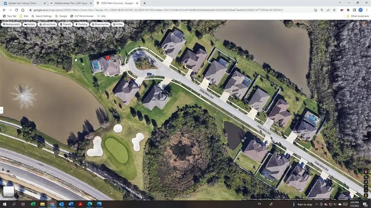Reload the page with the refresh icon

[x=17, y=10]
